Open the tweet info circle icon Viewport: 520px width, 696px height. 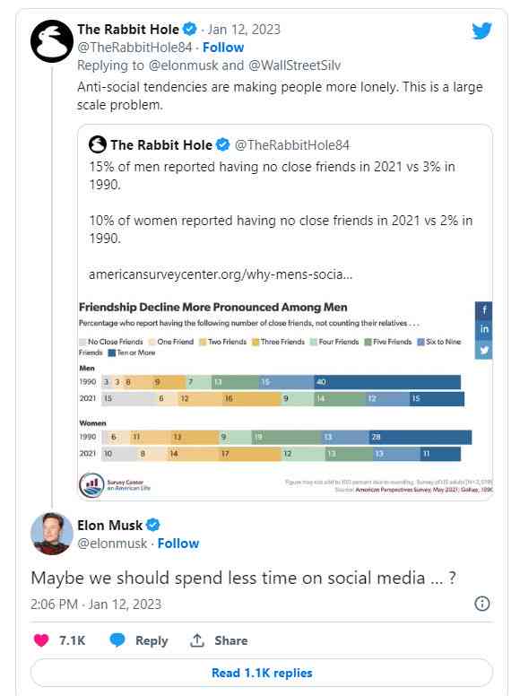pyautogui.click(x=482, y=604)
